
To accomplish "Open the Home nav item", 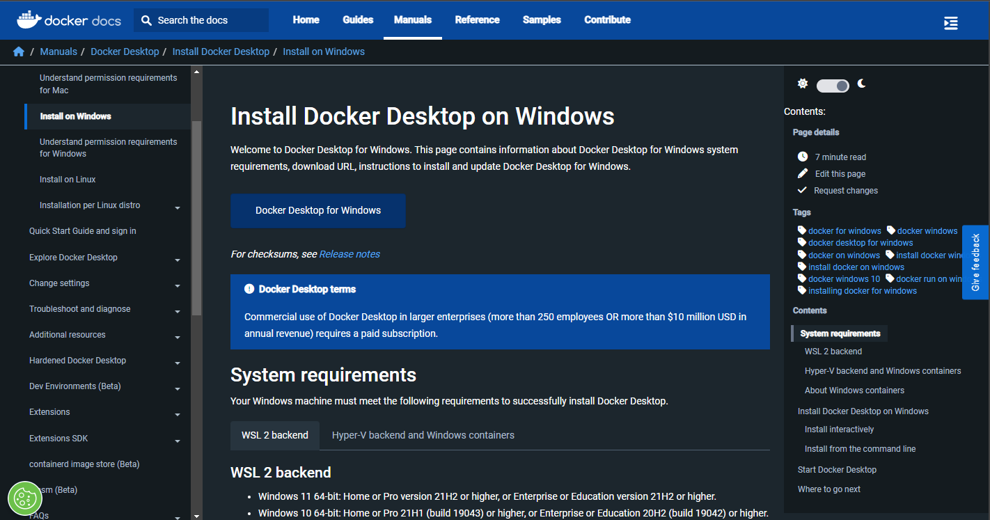I will 306,19.
